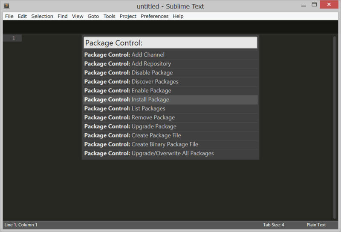
Task: Open the Edit menu
Action: [x=22, y=16]
